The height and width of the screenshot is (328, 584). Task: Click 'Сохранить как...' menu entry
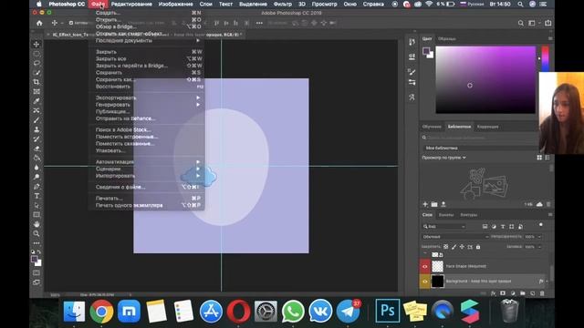pos(147,79)
